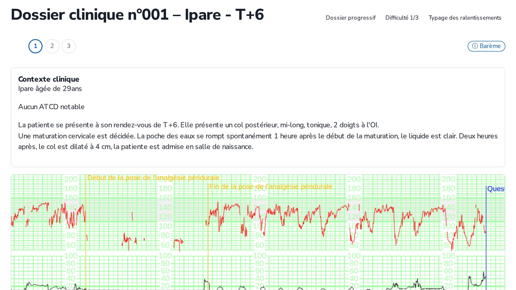Image resolution: width=516 pixels, height=290 pixels.
Task: Go to step 3 of the dossier
Action: tap(69, 46)
